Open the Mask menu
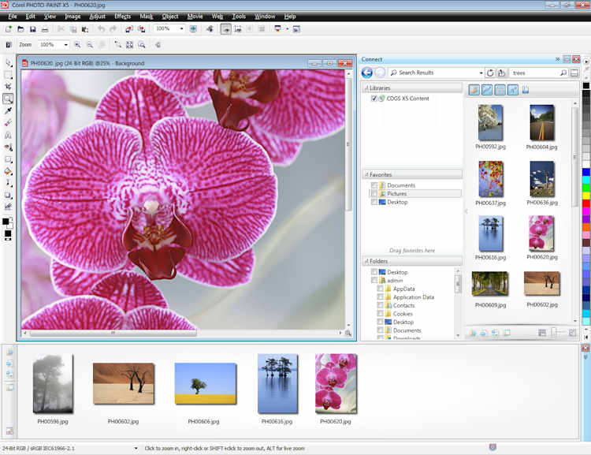591x455 pixels. tap(147, 16)
